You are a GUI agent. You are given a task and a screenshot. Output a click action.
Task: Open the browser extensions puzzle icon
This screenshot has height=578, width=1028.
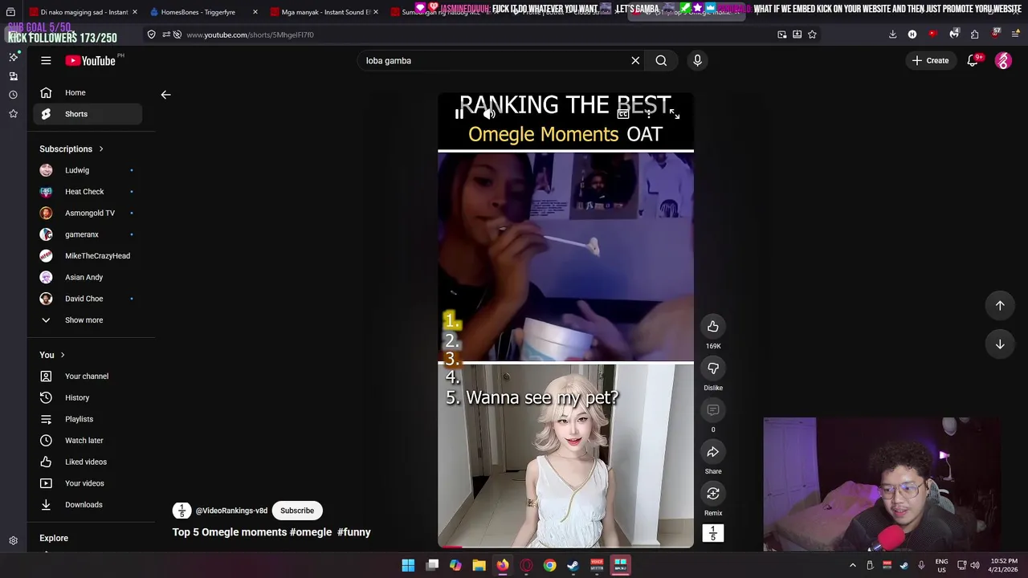point(974,35)
